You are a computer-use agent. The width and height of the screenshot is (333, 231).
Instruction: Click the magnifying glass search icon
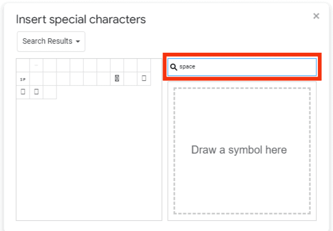[174, 67]
